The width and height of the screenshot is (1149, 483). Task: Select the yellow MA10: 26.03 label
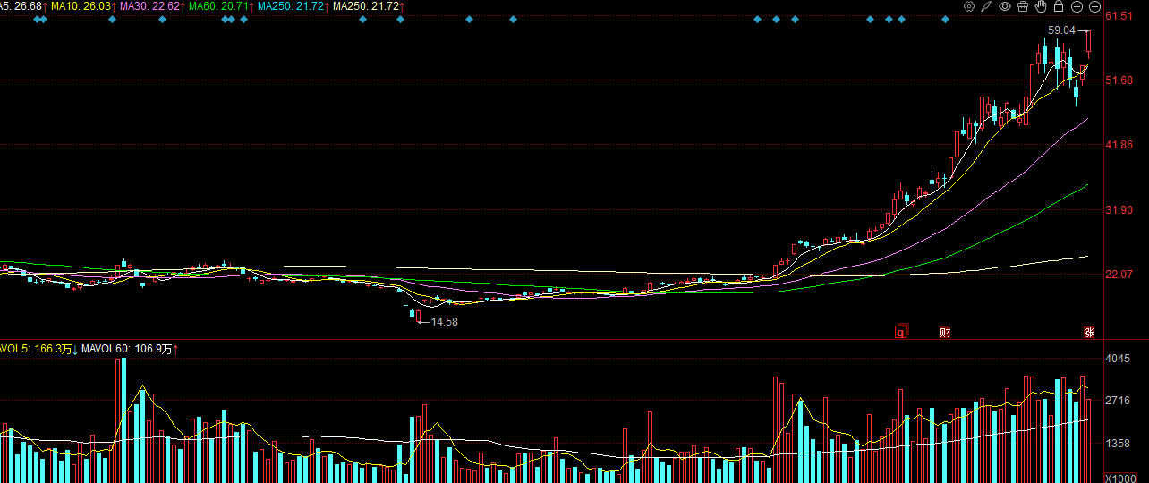tap(82, 6)
